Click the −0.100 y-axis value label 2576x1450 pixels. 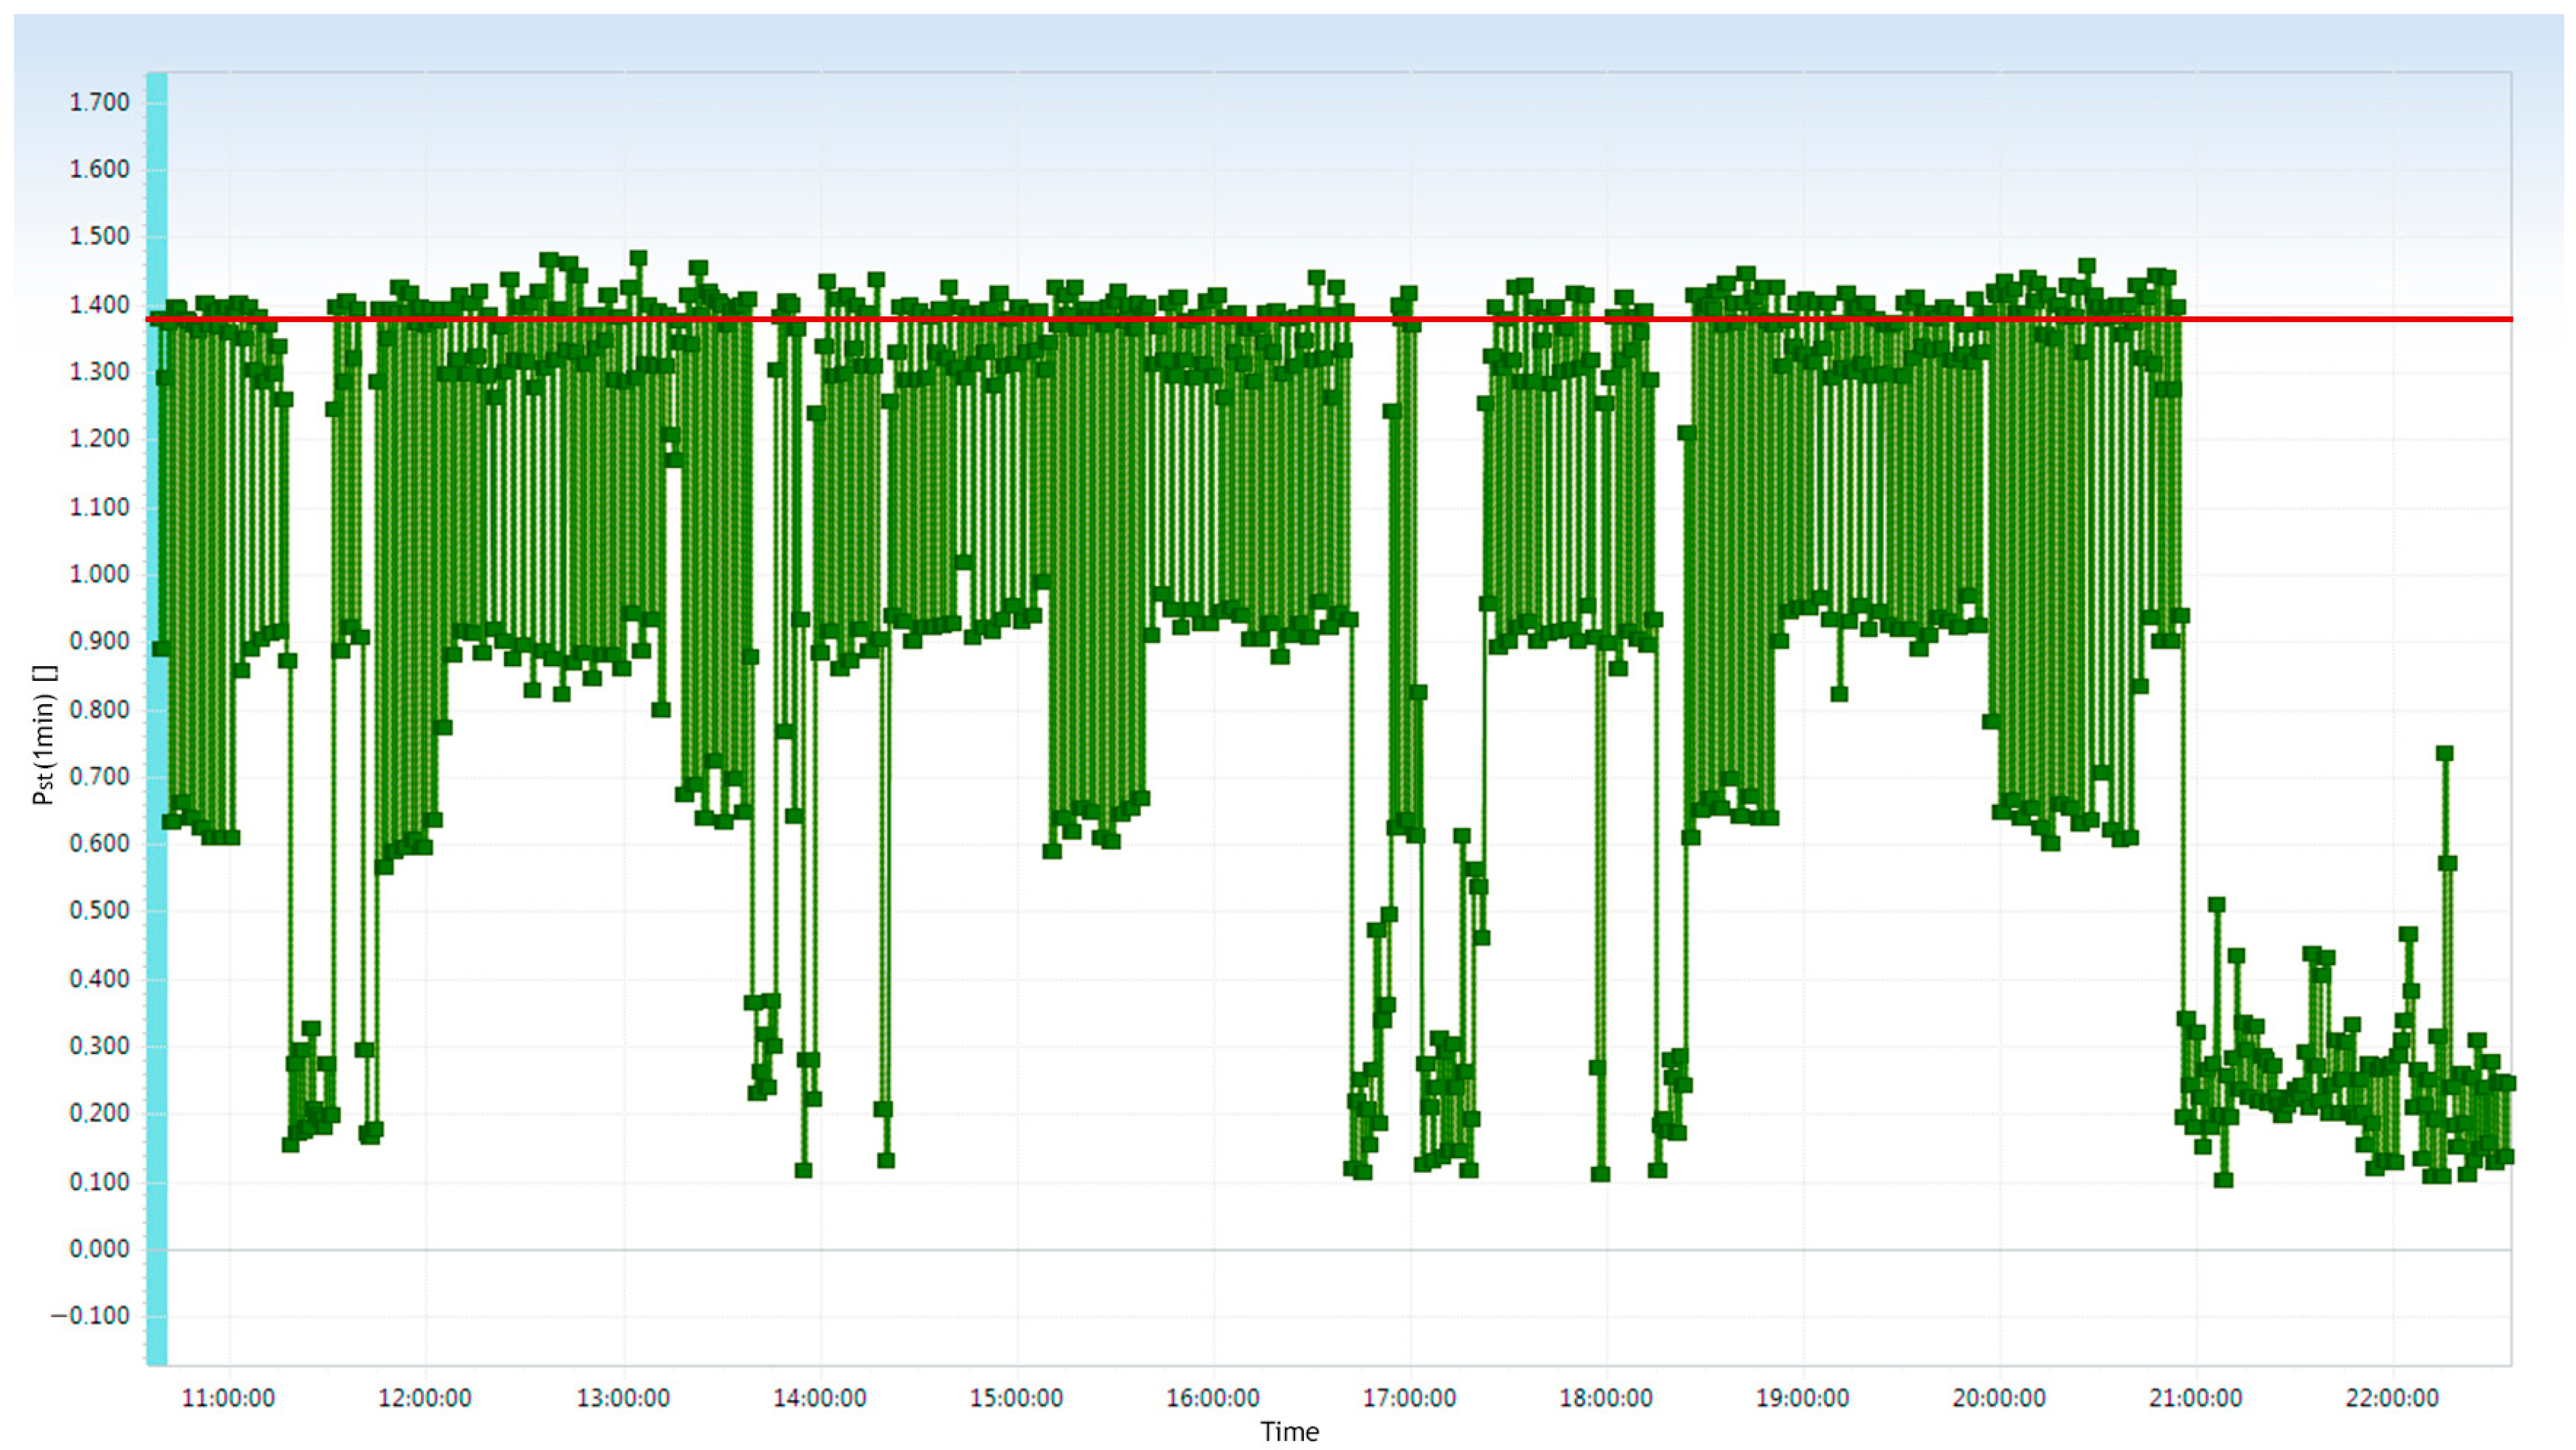tap(91, 1316)
